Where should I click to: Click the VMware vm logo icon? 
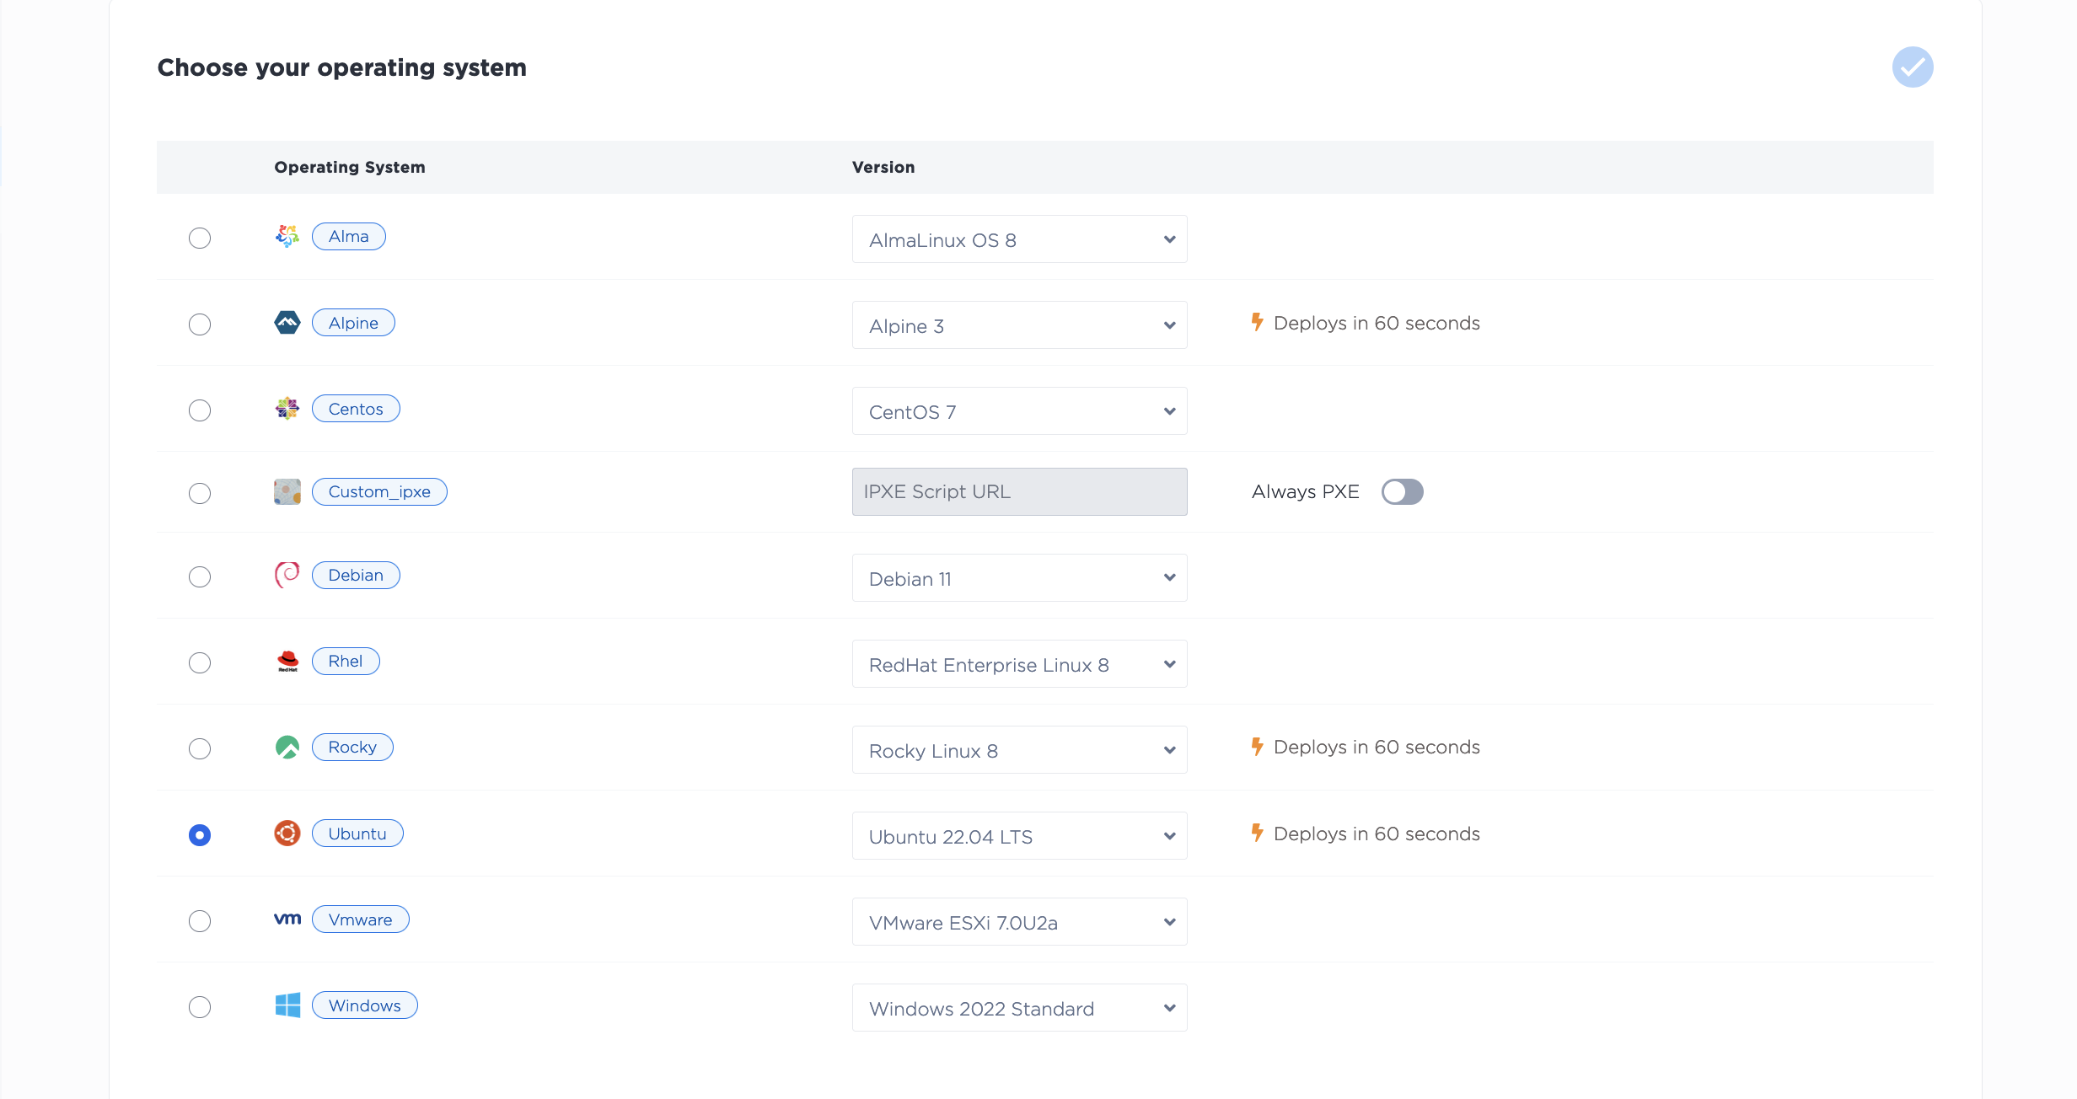[287, 919]
